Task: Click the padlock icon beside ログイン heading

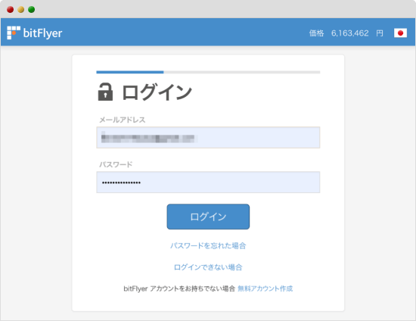Action: coord(105,92)
